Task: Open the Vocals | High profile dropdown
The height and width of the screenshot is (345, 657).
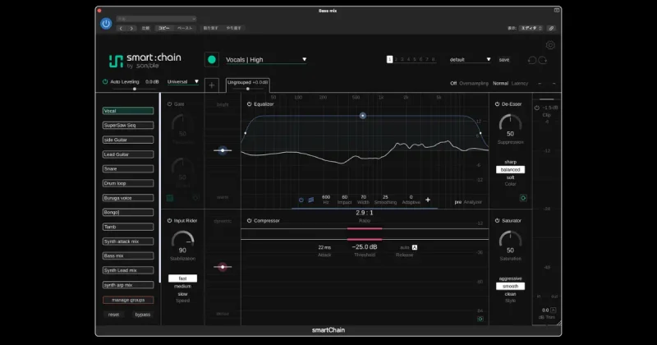Action: coord(266,59)
